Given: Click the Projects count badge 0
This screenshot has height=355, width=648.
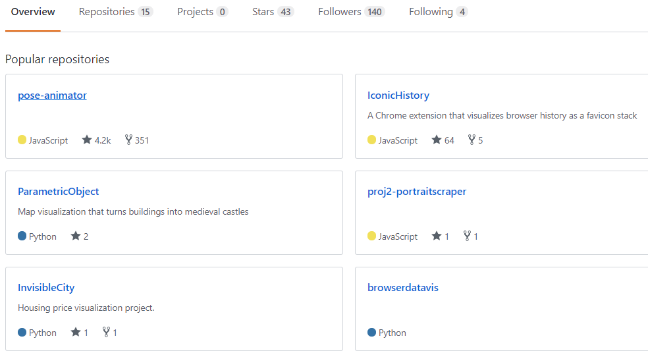Looking at the screenshot, I should [223, 12].
